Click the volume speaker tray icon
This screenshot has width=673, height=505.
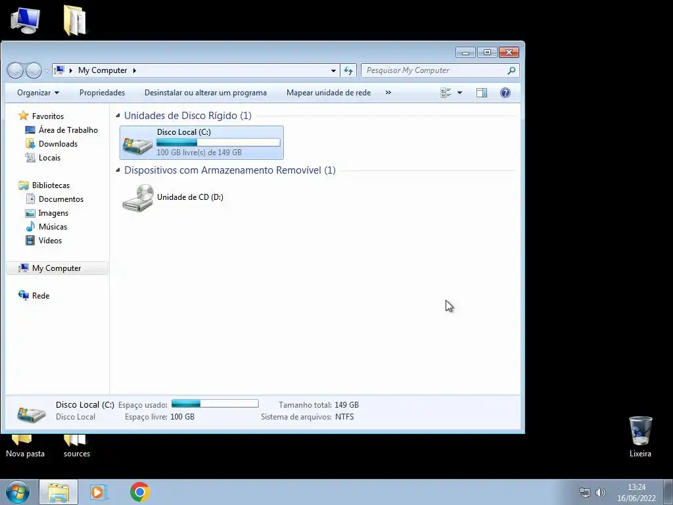click(x=601, y=492)
